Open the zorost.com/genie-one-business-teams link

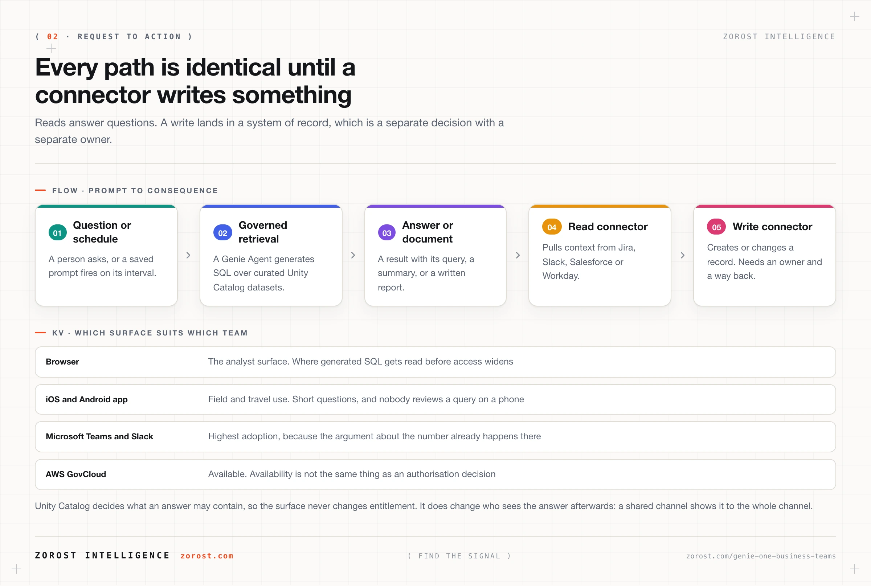point(761,556)
